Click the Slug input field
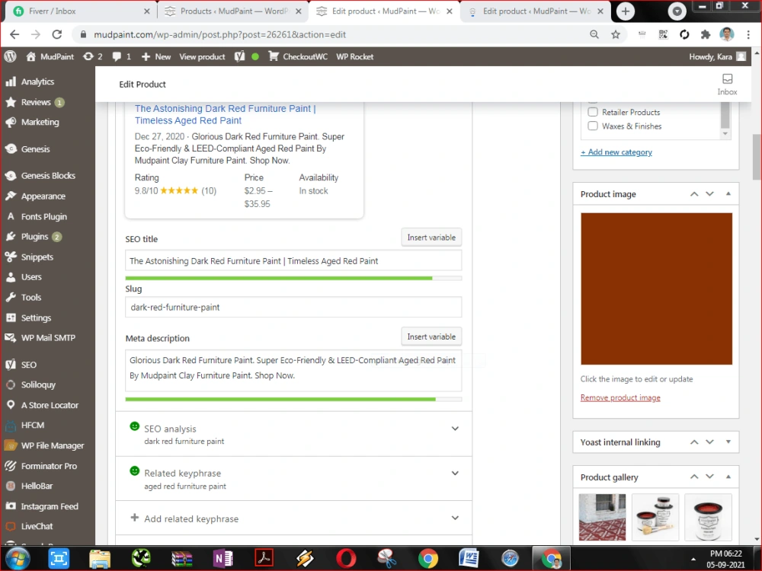762x571 pixels. [293, 307]
